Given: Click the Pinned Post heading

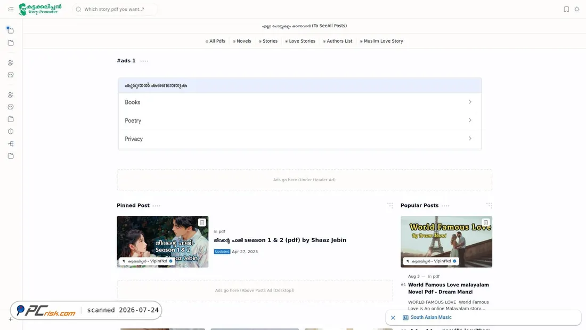Looking at the screenshot, I should (133, 205).
